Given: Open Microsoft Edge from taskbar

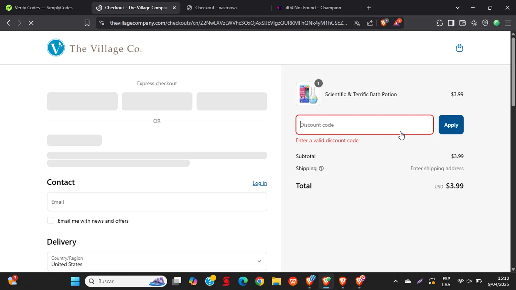Looking at the screenshot, I should (x=243, y=281).
